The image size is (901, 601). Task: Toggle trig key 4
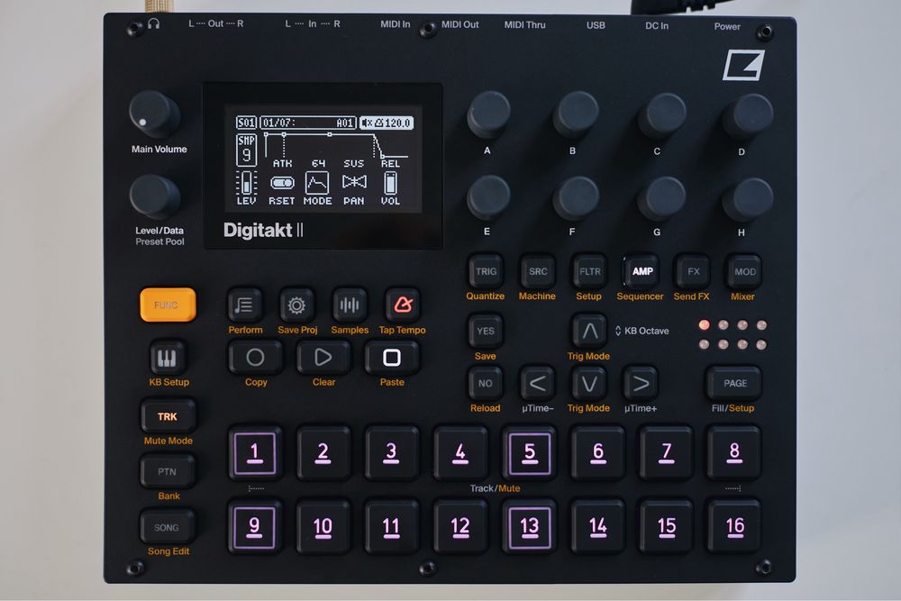[x=460, y=453]
